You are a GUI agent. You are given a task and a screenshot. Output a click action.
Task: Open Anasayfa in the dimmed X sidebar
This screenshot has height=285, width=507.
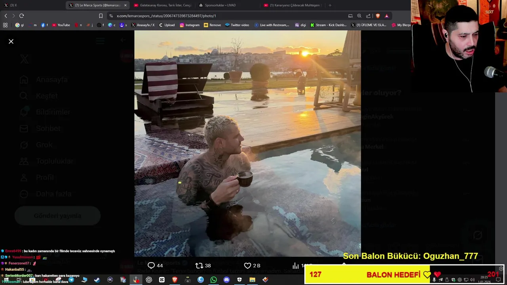pyautogui.click(x=44, y=80)
